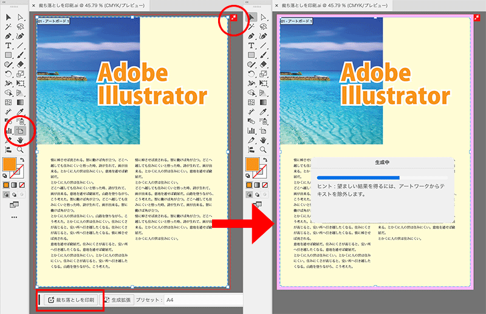Open the プリセット A4 dropdown
The image size is (486, 314).
[203, 300]
